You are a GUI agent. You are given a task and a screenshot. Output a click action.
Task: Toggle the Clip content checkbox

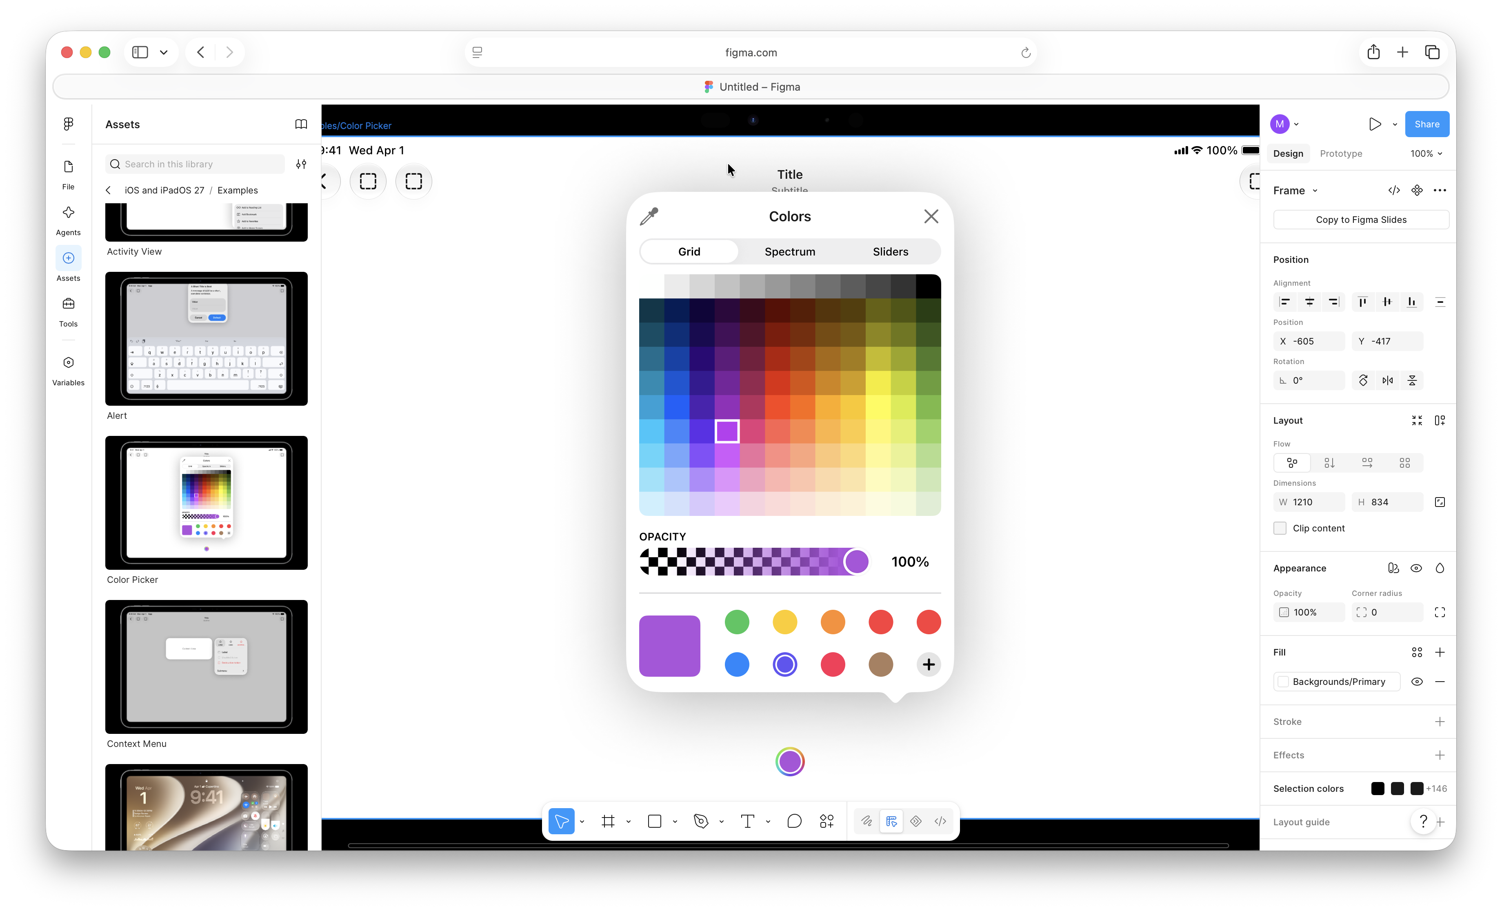pyautogui.click(x=1280, y=528)
